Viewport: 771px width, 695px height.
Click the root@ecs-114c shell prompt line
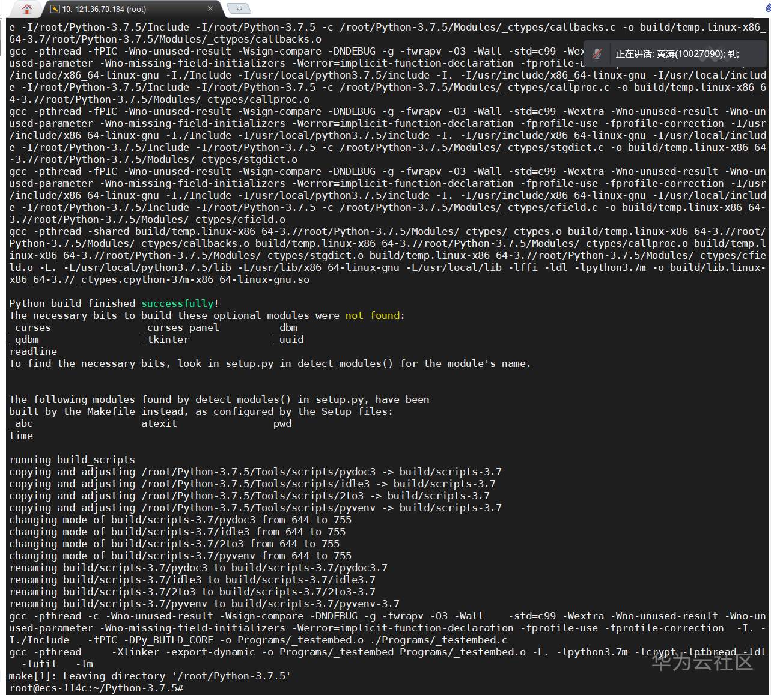96,688
